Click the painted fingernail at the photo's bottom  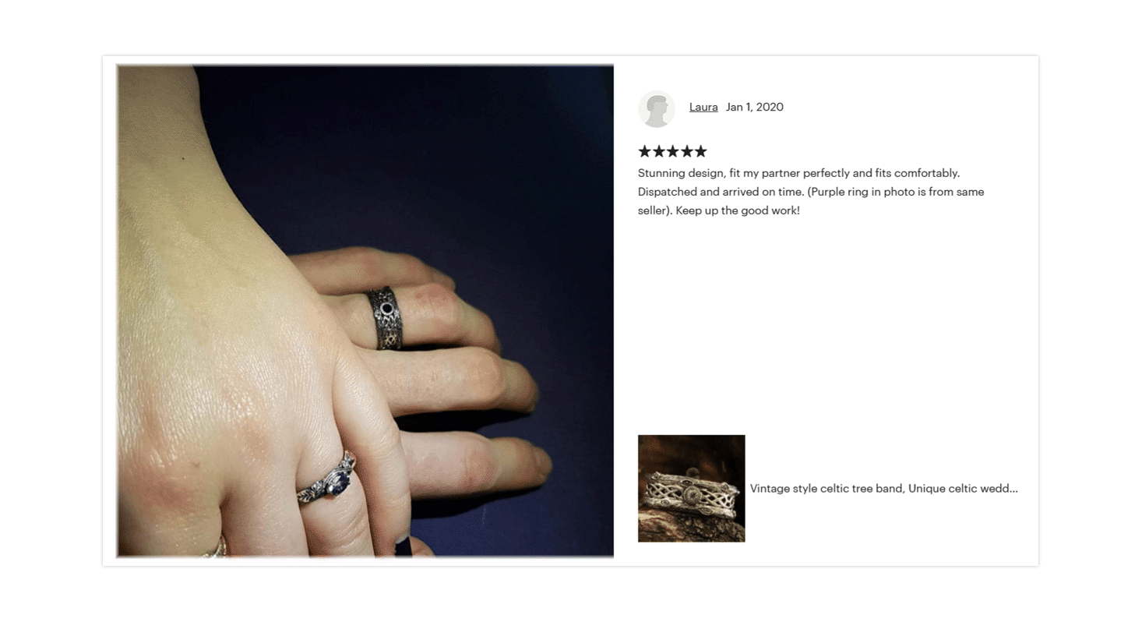(x=404, y=546)
